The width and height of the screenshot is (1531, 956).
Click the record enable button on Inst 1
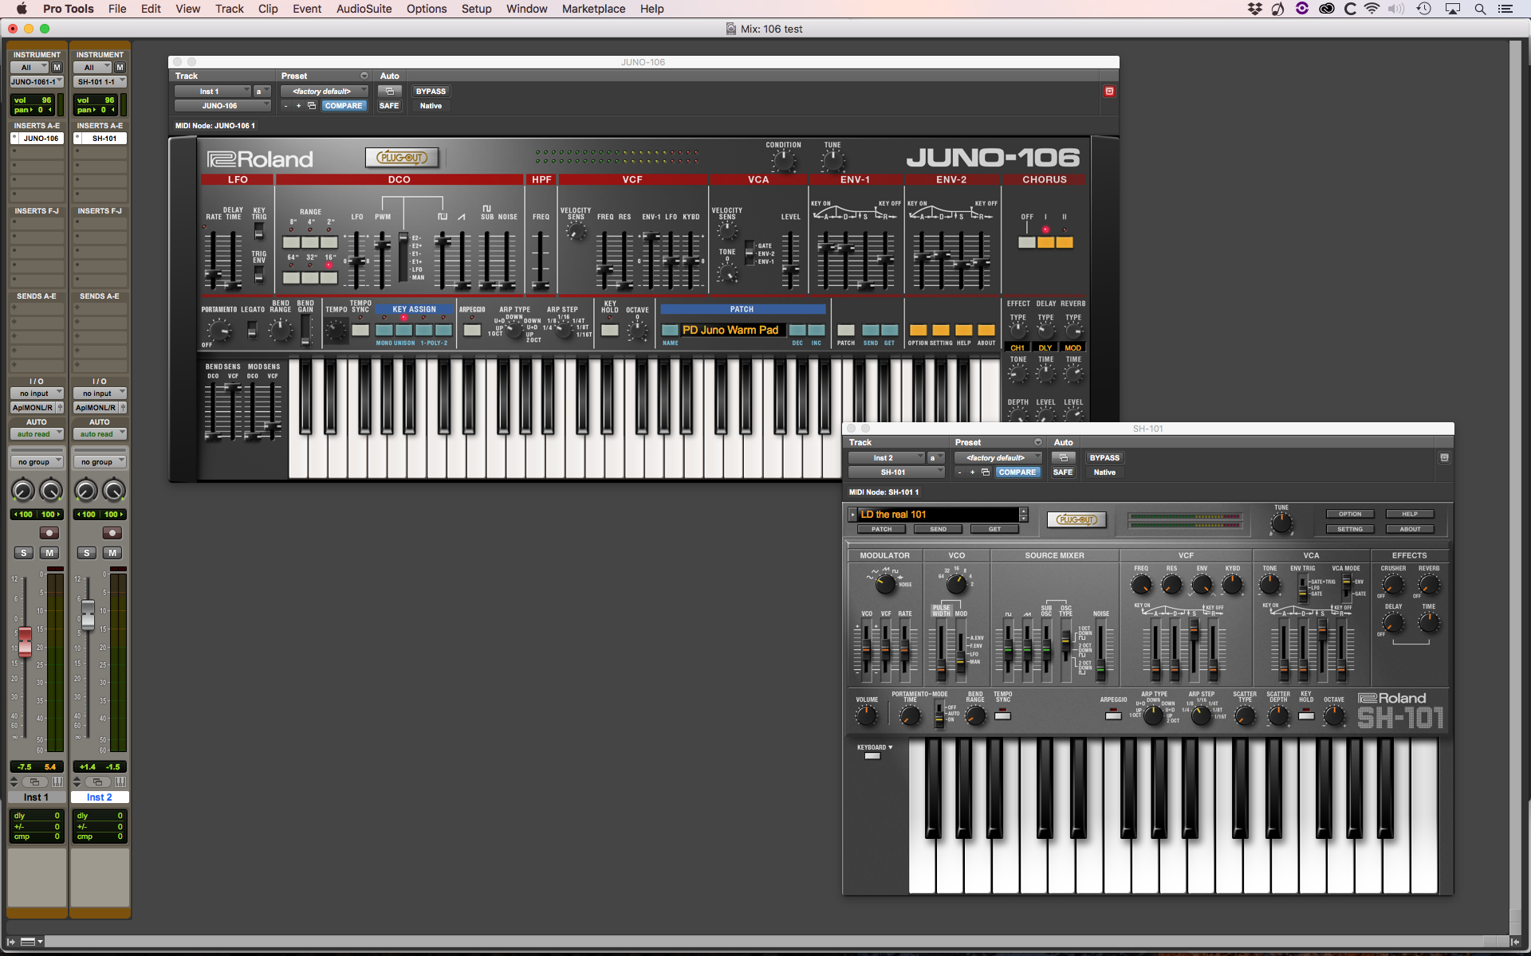(x=49, y=533)
